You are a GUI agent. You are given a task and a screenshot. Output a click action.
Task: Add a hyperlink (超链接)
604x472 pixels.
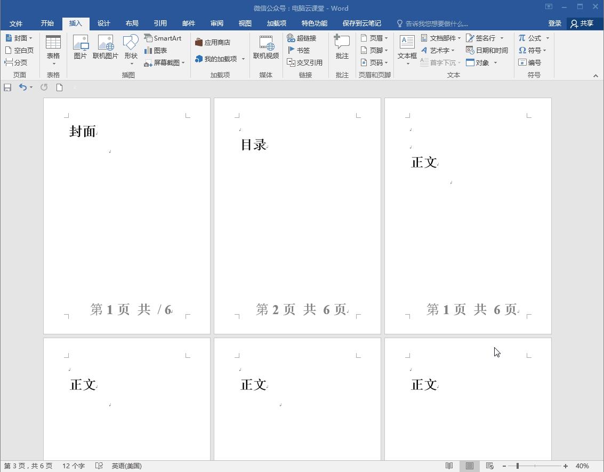304,38
